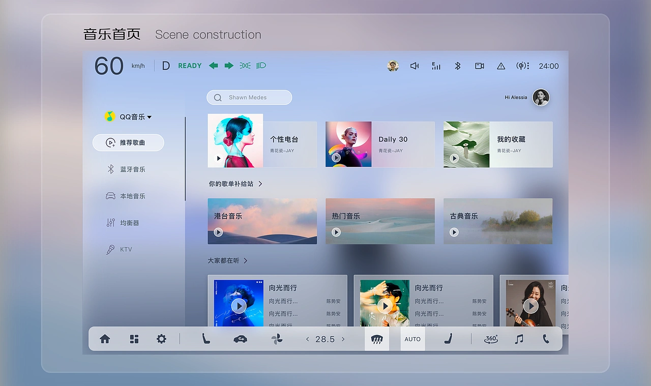Click the 24:00 clock

point(549,66)
